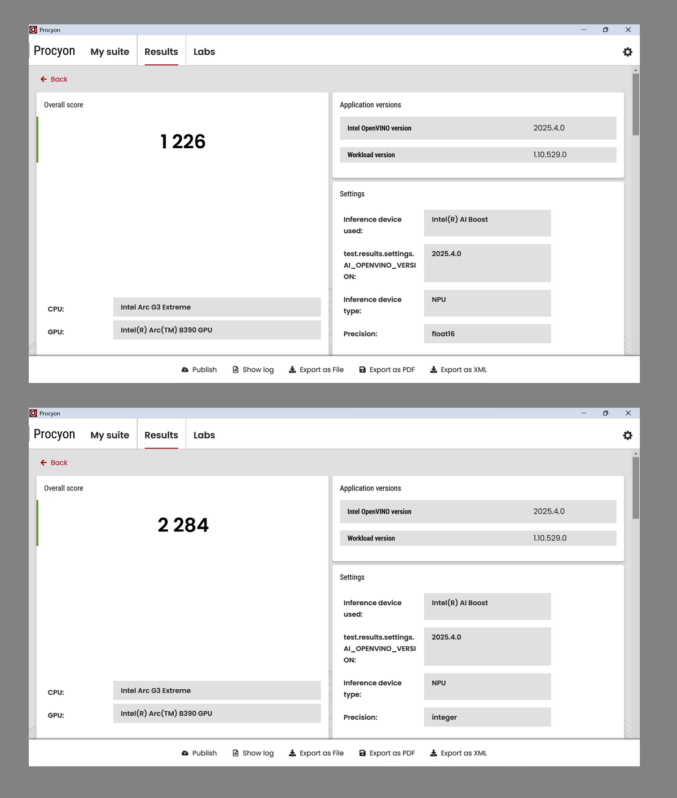Click scrollbar up arrow in top window
Image resolution: width=677 pixels, height=798 pixels.
tap(636, 70)
